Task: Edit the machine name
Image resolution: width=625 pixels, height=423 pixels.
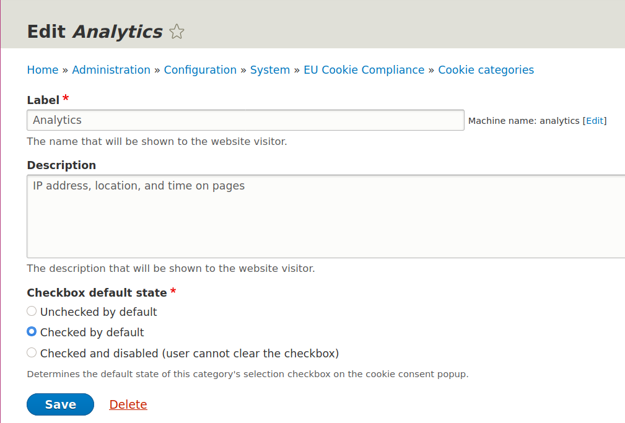Action: click(x=594, y=121)
